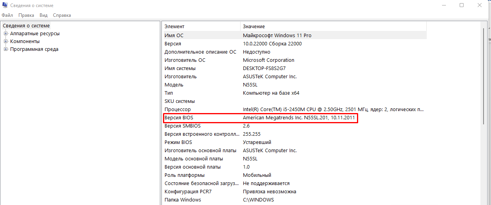Open the Справка menu
The height and width of the screenshot is (205, 491).
[x=62, y=15]
